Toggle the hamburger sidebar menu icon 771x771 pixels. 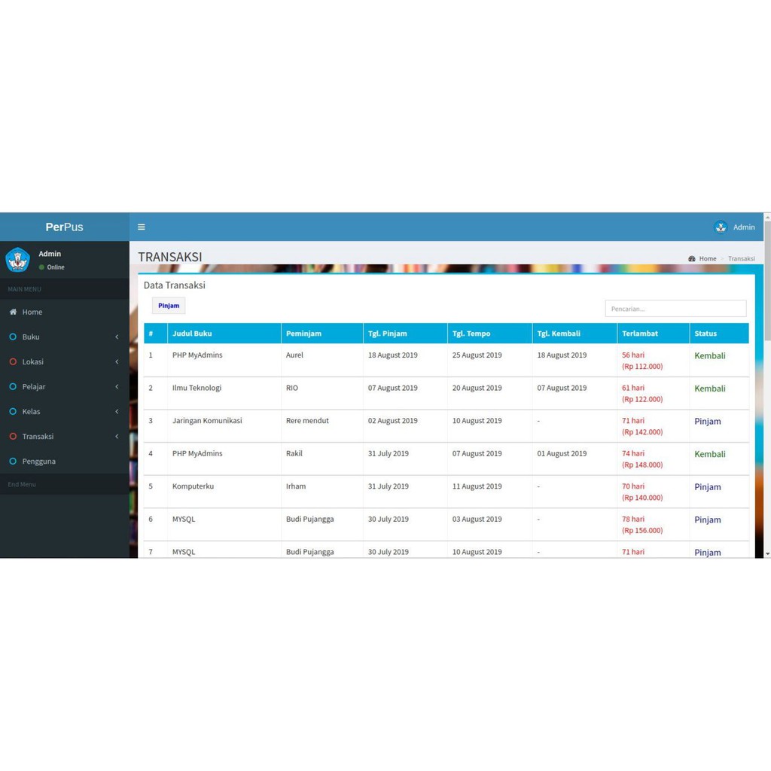coord(141,227)
